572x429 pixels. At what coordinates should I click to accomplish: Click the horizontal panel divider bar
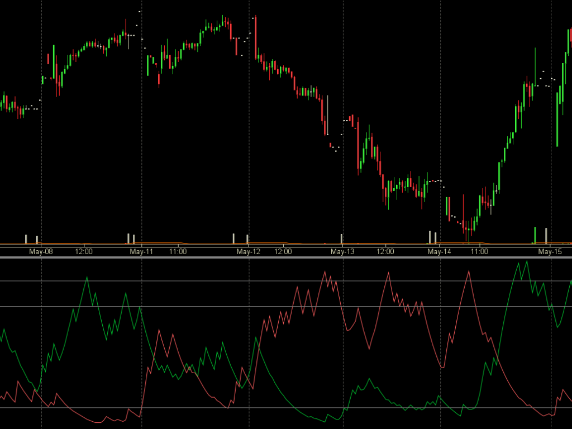pos(286,258)
